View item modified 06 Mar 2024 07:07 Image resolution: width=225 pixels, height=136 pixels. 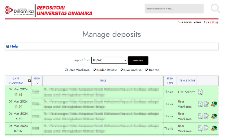[200, 128]
